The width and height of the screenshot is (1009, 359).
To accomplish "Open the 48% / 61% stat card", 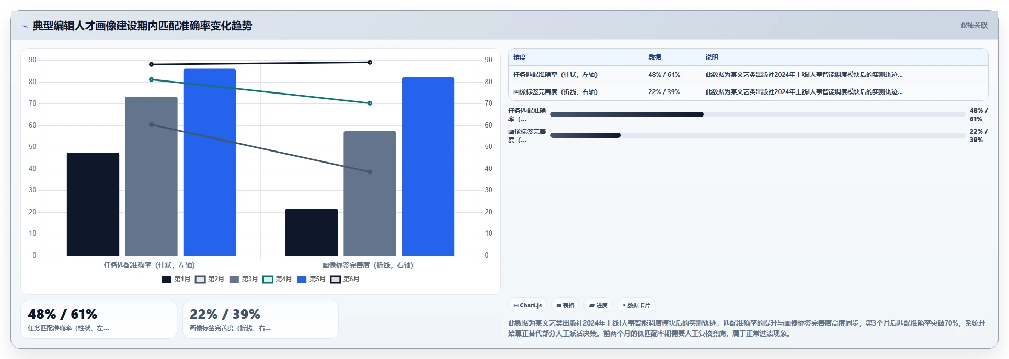I will point(99,319).
